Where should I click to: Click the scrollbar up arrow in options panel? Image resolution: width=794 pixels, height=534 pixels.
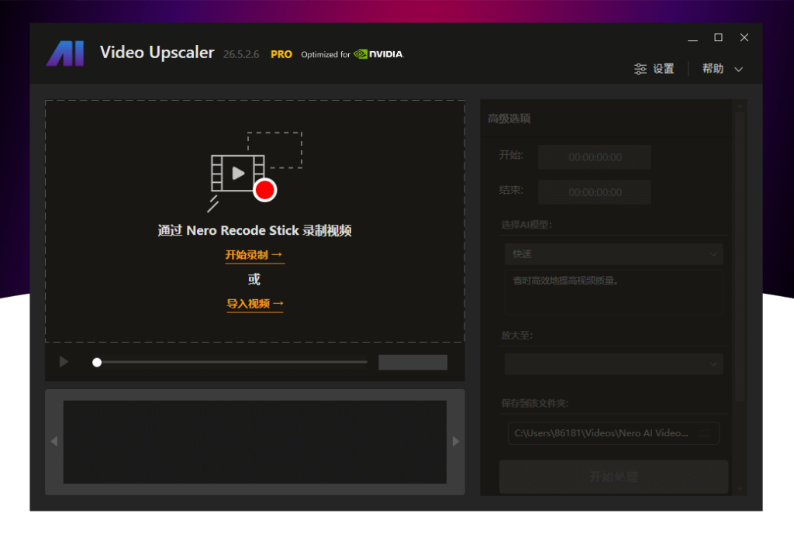(x=740, y=106)
